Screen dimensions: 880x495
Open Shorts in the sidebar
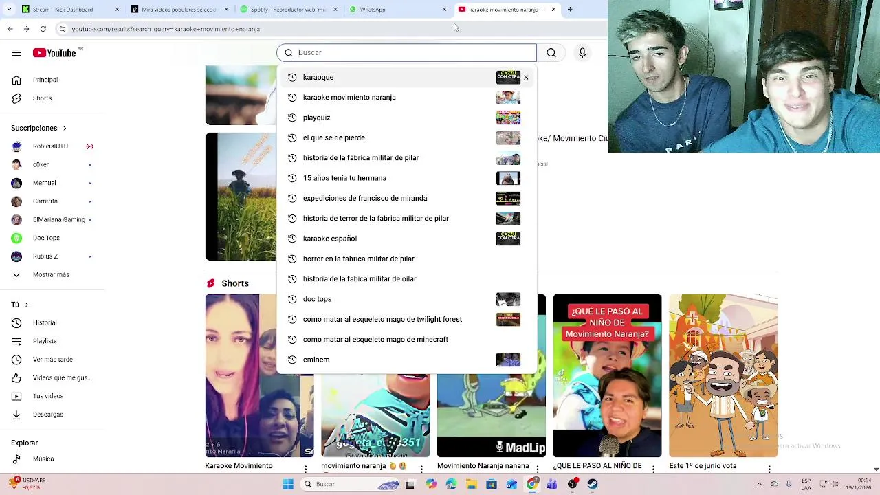pyautogui.click(x=42, y=98)
